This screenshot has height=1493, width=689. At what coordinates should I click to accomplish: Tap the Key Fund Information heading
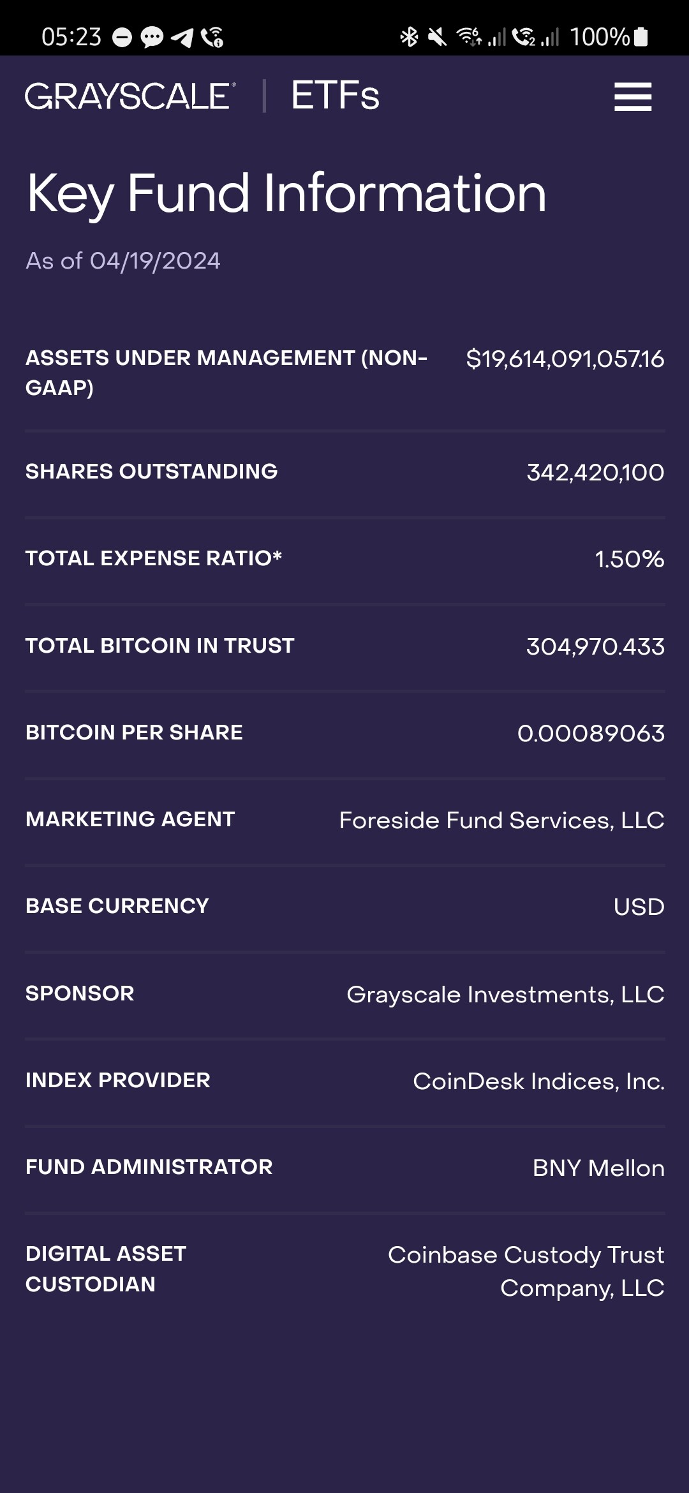click(x=286, y=193)
